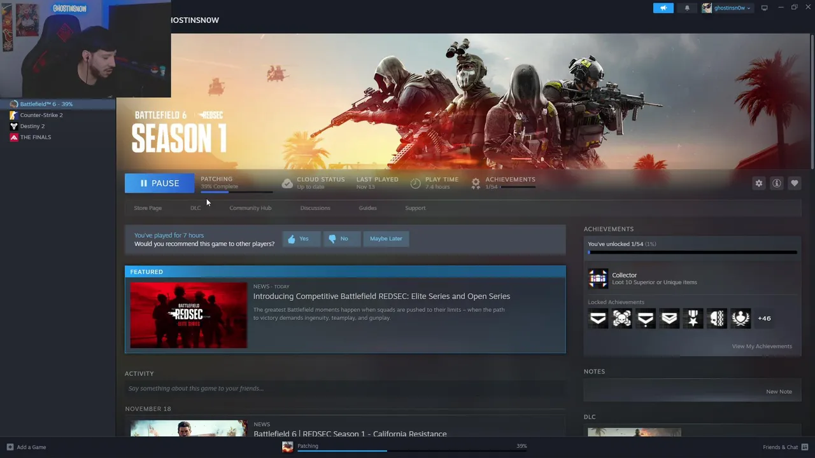
Task: Show game information icon
Action: (x=777, y=183)
